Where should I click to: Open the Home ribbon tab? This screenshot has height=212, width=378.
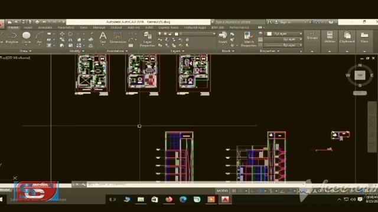click(x=14, y=28)
